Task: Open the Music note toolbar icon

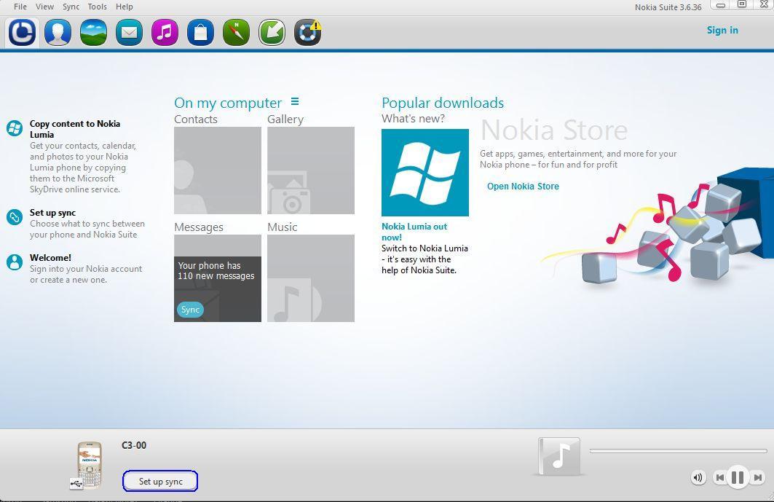Action: coord(165,33)
